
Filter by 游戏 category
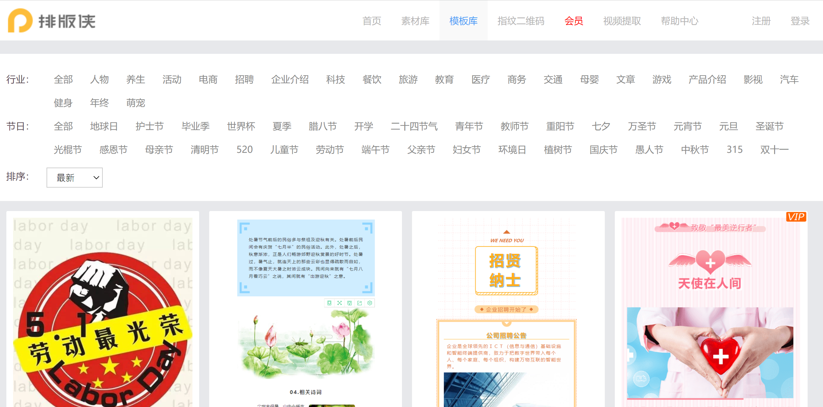click(662, 79)
